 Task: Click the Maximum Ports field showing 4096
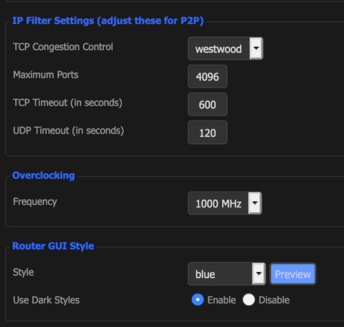tap(208, 76)
